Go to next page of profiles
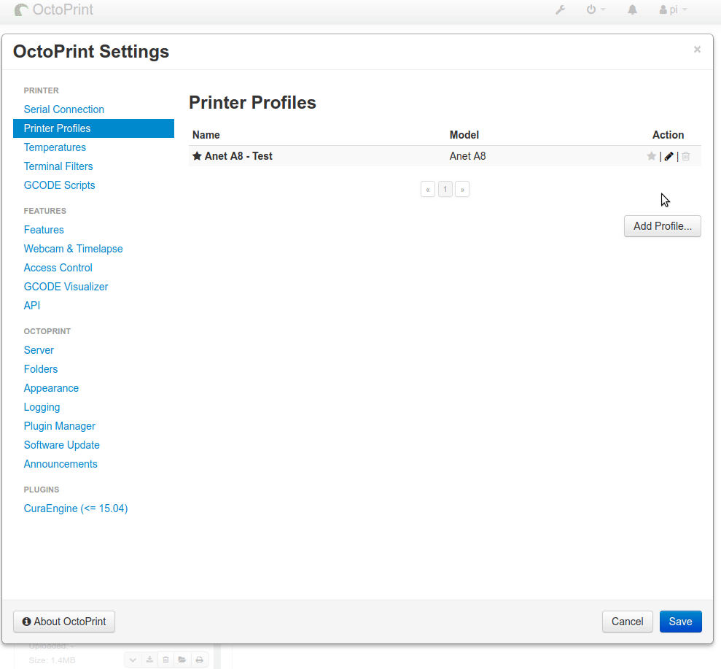The image size is (721, 669). (462, 190)
